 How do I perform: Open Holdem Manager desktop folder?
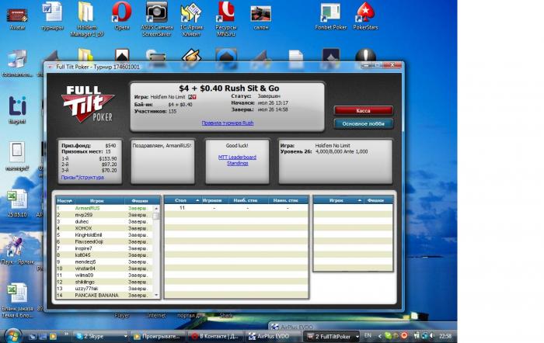click(x=87, y=12)
